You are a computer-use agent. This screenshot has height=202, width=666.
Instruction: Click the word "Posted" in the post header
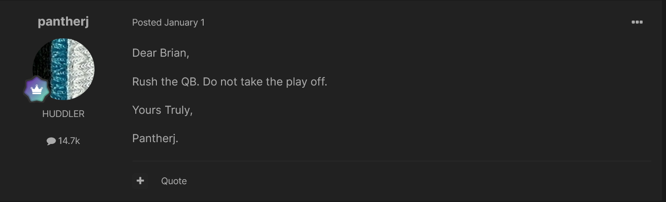coord(147,22)
